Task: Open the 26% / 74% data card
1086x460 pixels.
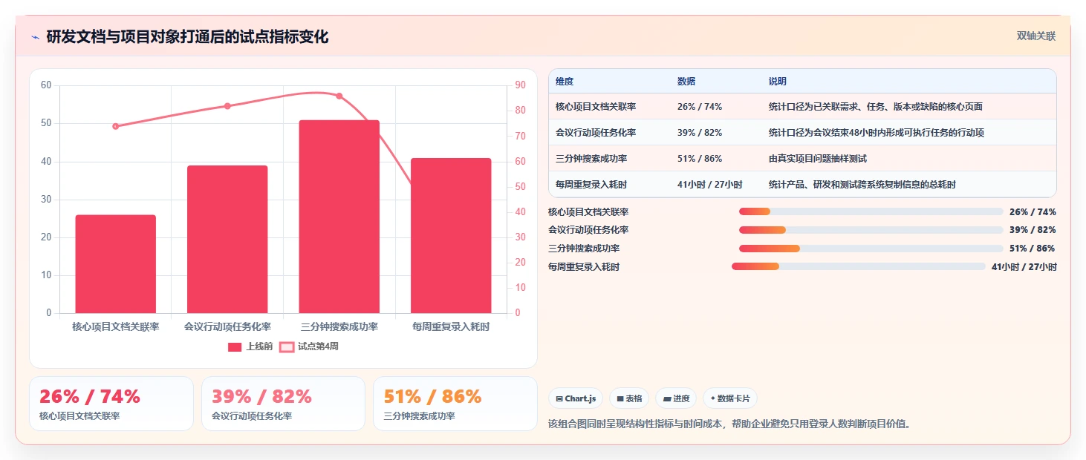Action: [111, 404]
